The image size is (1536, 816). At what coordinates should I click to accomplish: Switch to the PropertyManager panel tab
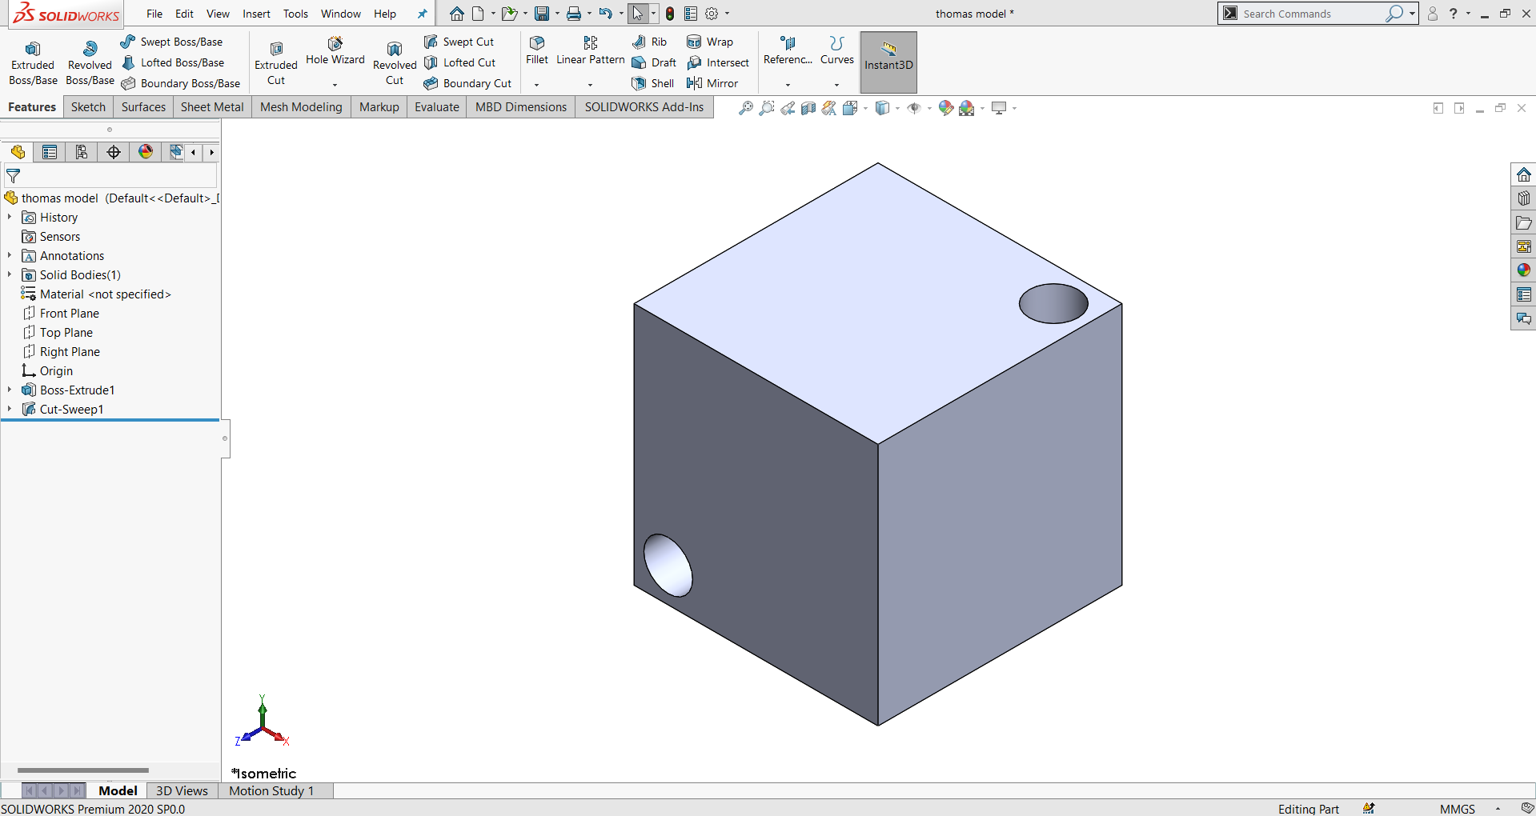click(x=50, y=152)
